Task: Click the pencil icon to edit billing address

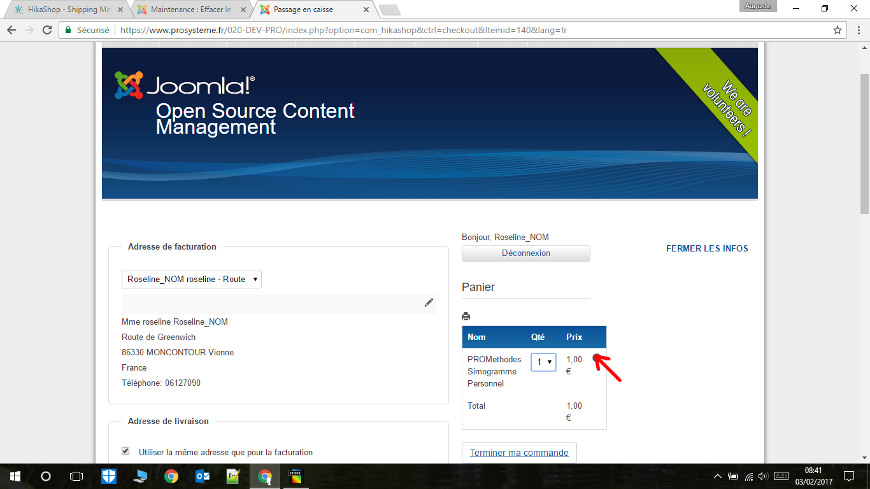Action: (x=429, y=302)
